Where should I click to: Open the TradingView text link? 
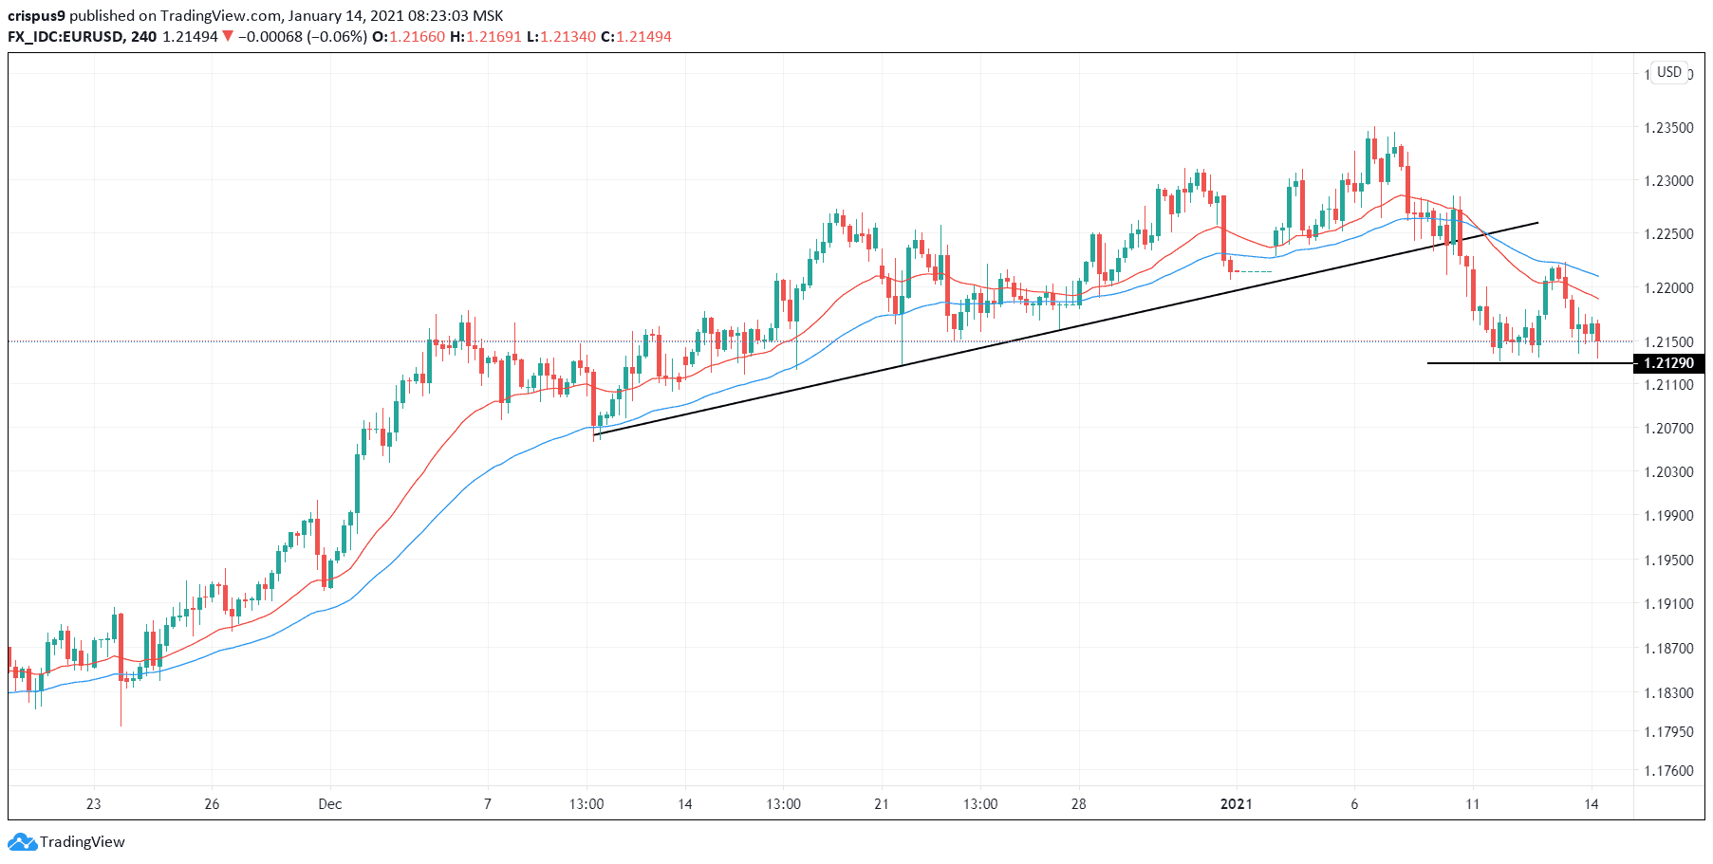[x=83, y=842]
